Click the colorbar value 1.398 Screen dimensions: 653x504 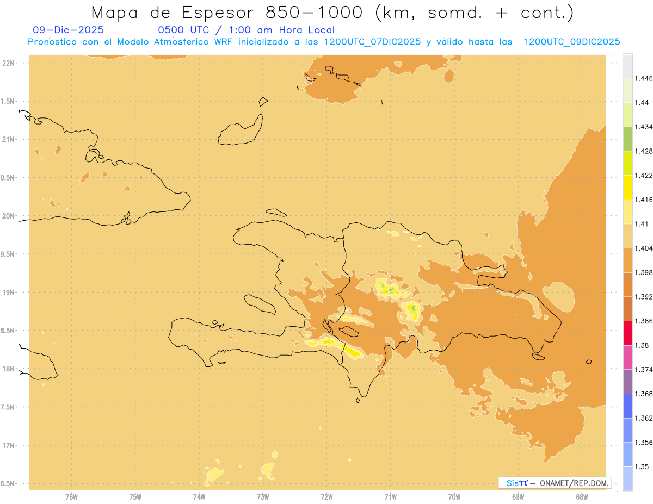click(x=644, y=272)
